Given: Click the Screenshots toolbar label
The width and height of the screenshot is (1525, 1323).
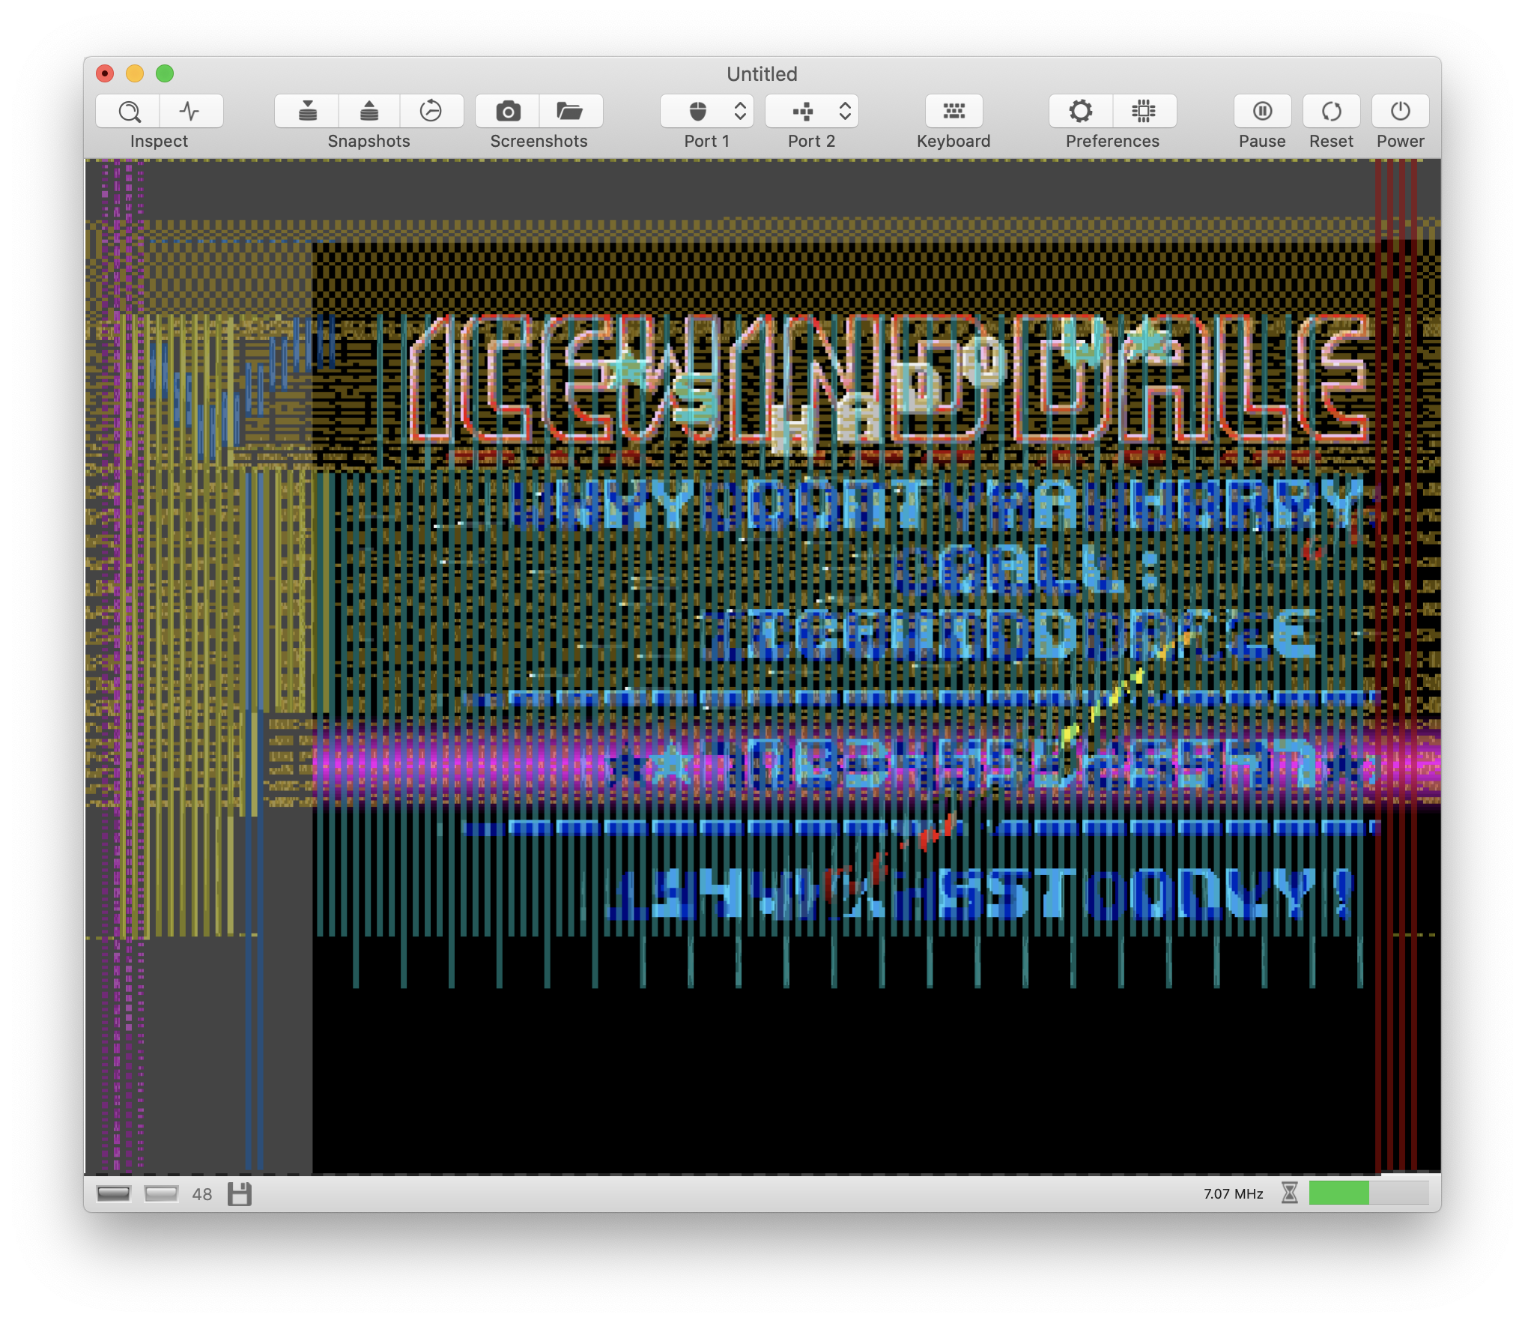Looking at the screenshot, I should [x=539, y=142].
